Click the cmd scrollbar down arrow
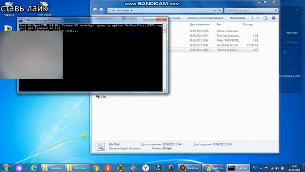 164,89
